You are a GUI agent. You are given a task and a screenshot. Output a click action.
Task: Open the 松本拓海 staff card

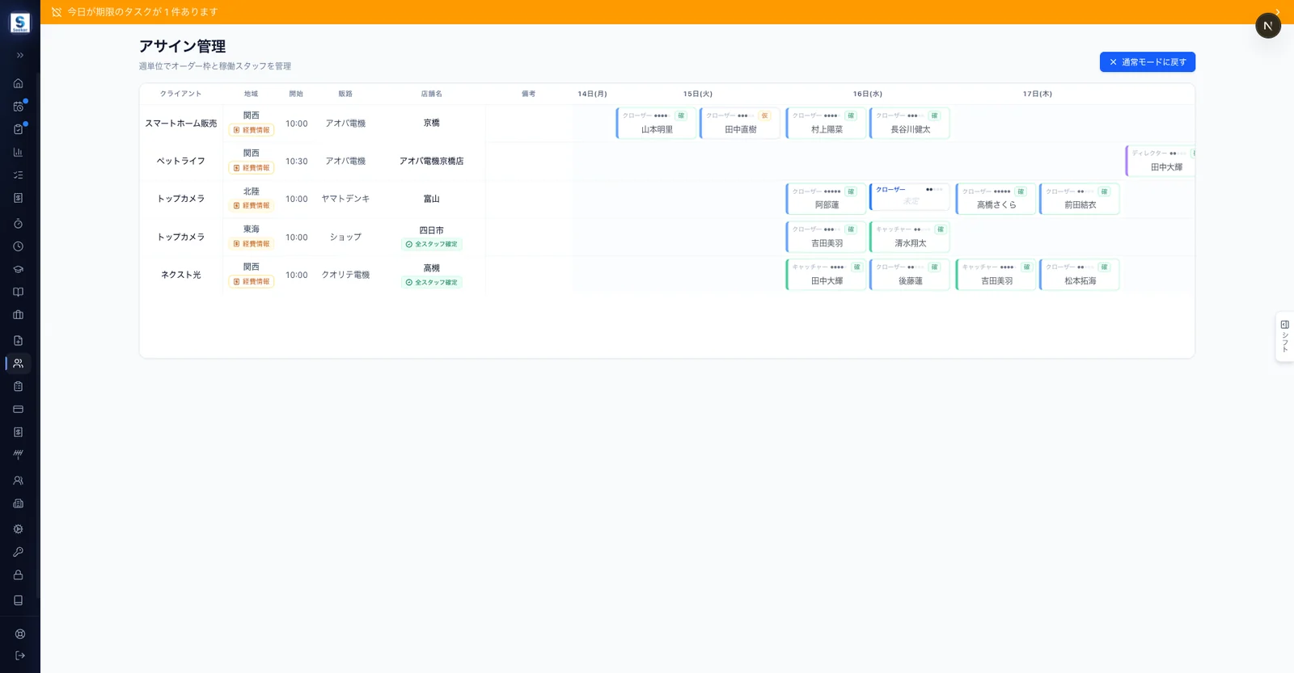[1080, 275]
